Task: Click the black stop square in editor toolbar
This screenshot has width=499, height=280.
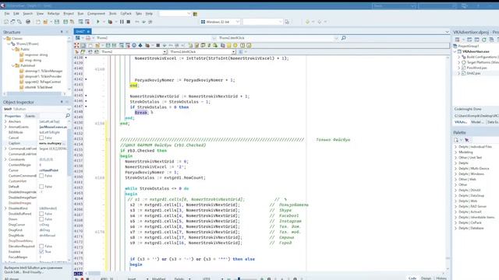Action: click(157, 45)
